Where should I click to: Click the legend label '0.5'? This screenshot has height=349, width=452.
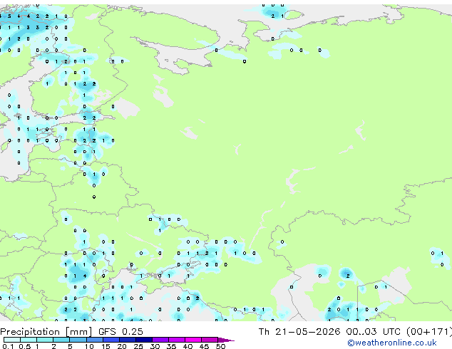[25, 346]
